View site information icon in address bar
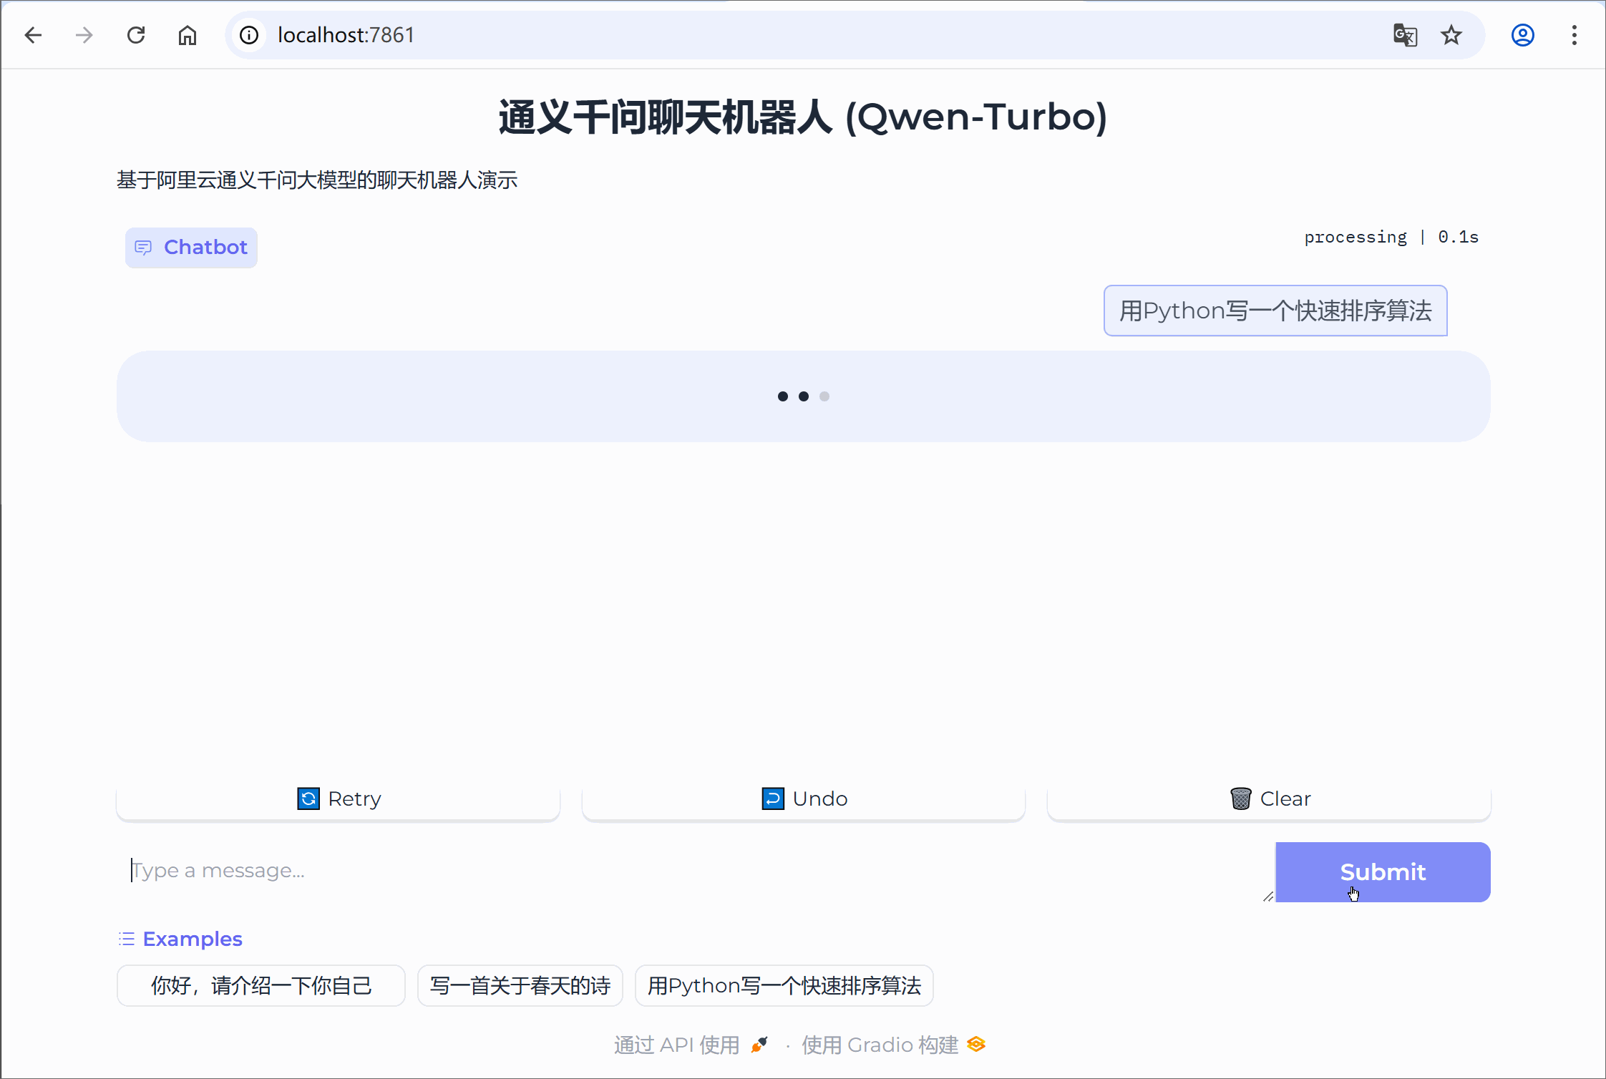 point(249,35)
